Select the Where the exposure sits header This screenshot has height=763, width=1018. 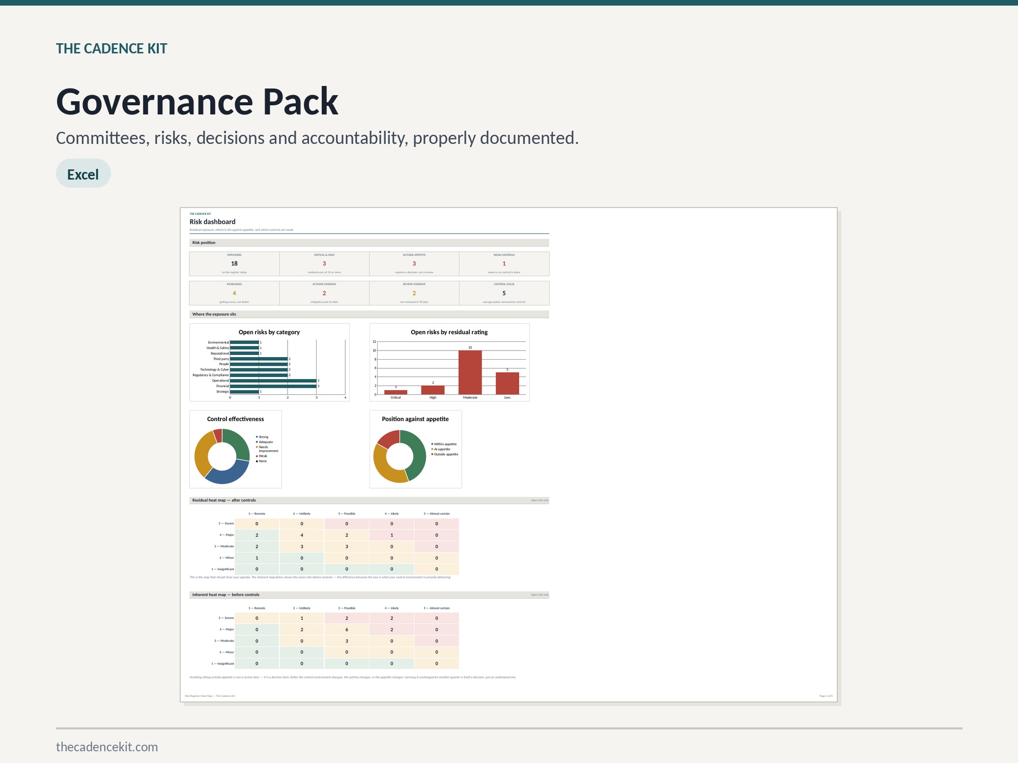369,314
